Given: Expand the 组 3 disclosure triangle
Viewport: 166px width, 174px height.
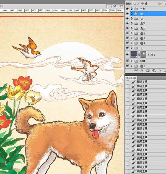Looking at the screenshot, I should [132, 38].
